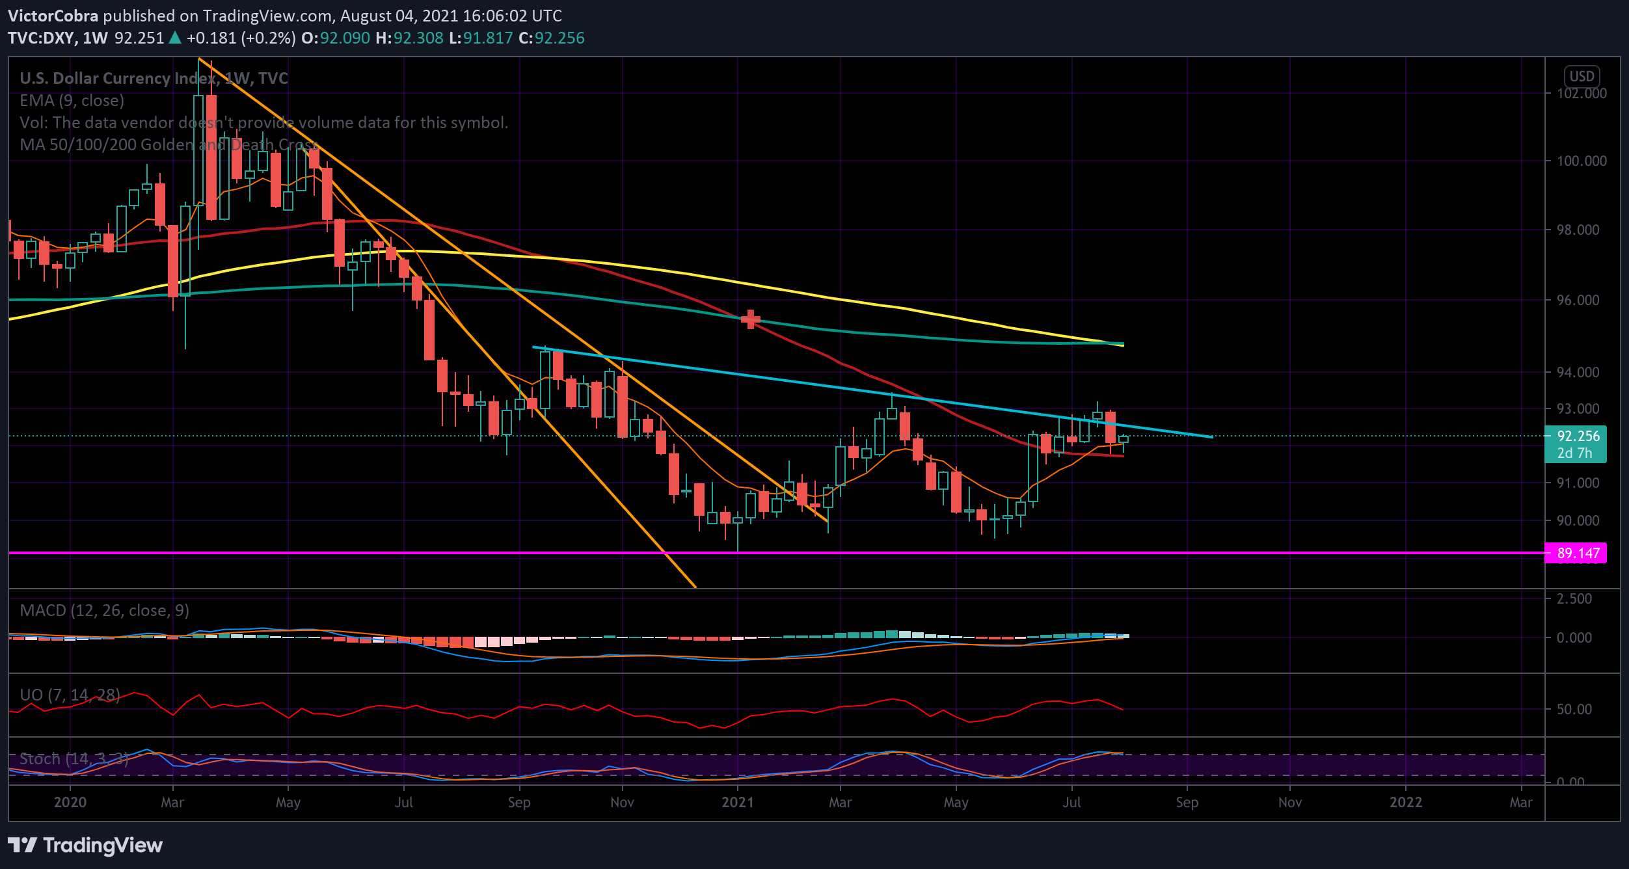1629x869 pixels.
Task: Click the Vol data vendor notice text
Action: 263,122
